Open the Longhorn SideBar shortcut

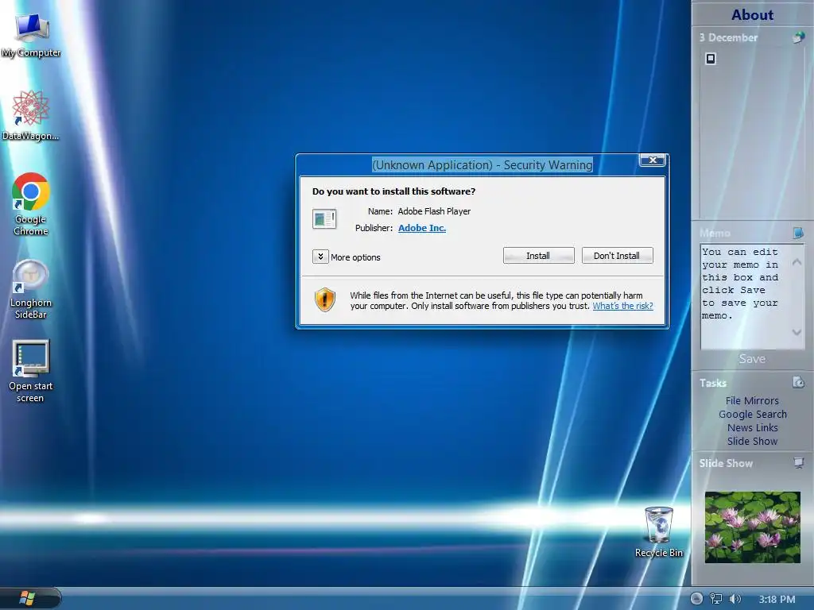31,288
